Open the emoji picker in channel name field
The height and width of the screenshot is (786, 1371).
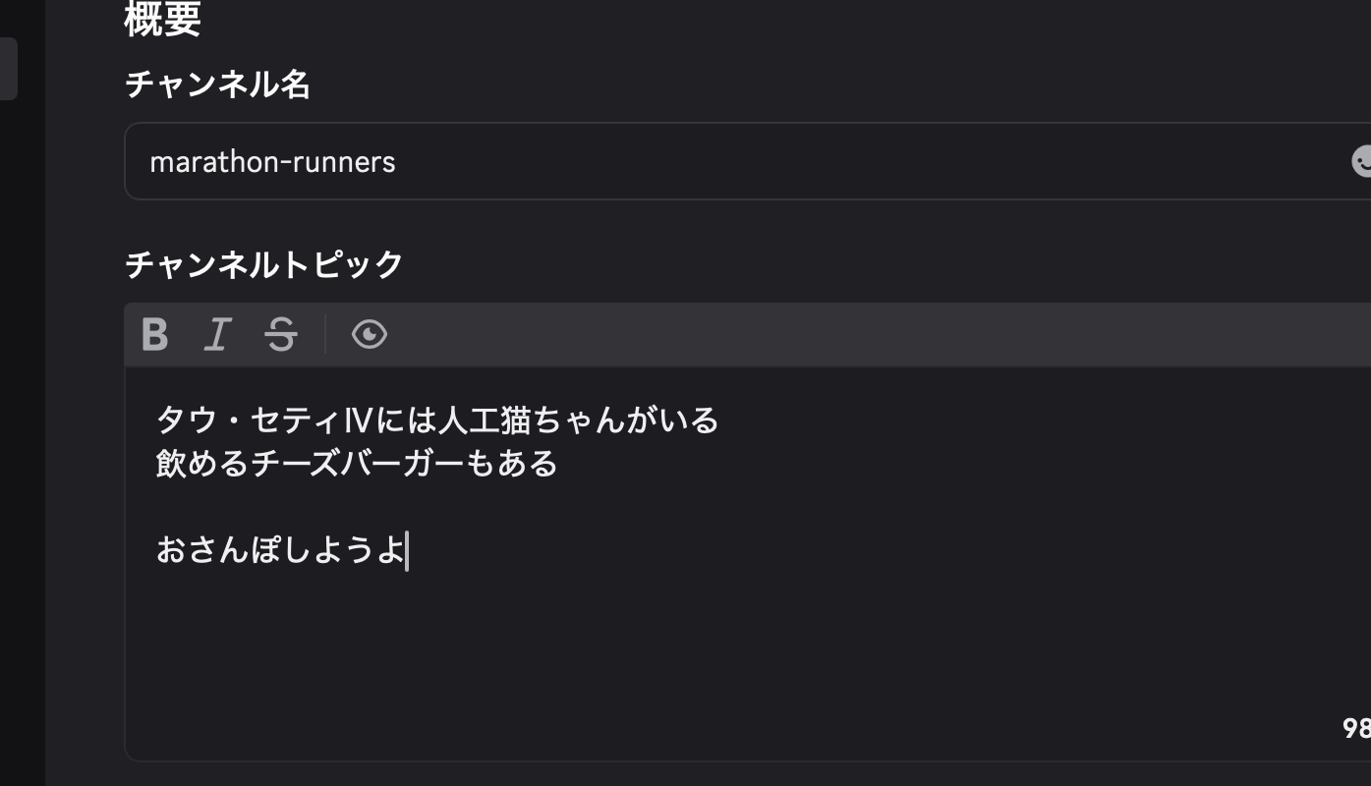point(1361,161)
